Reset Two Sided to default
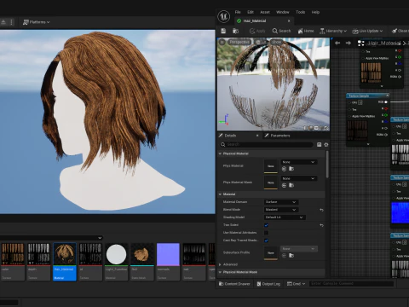 (321, 225)
